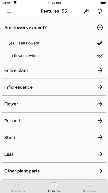The height and width of the screenshot is (193, 108).
Task: Tap the Flower row arrow
Action: 100,104
